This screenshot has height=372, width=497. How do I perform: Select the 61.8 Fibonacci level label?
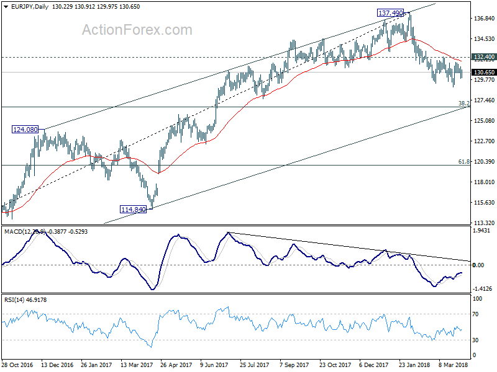pos(464,162)
